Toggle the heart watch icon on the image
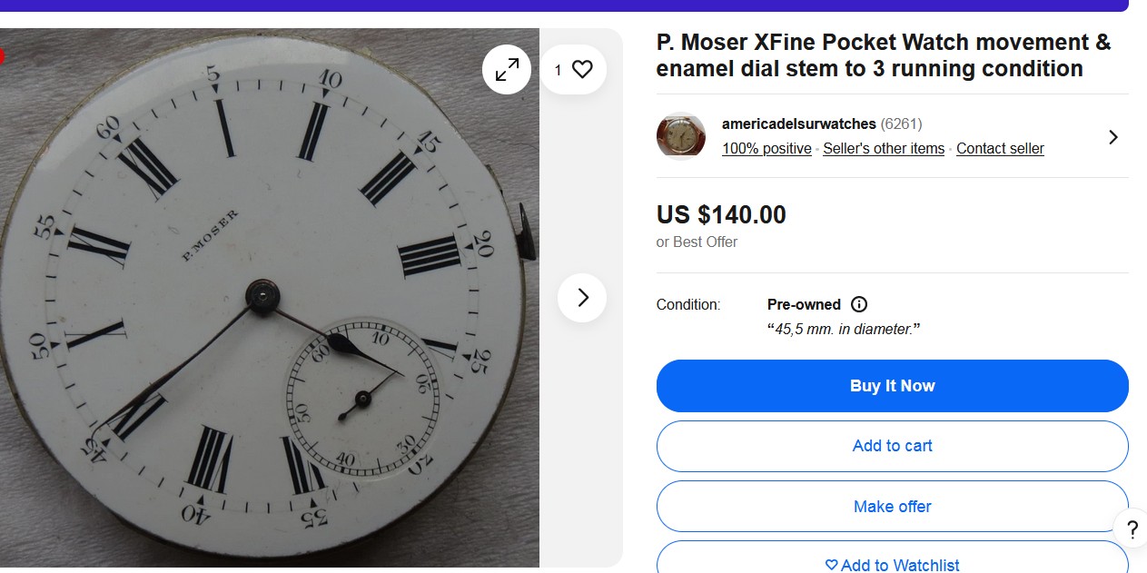This screenshot has width=1147, height=573. click(573, 69)
